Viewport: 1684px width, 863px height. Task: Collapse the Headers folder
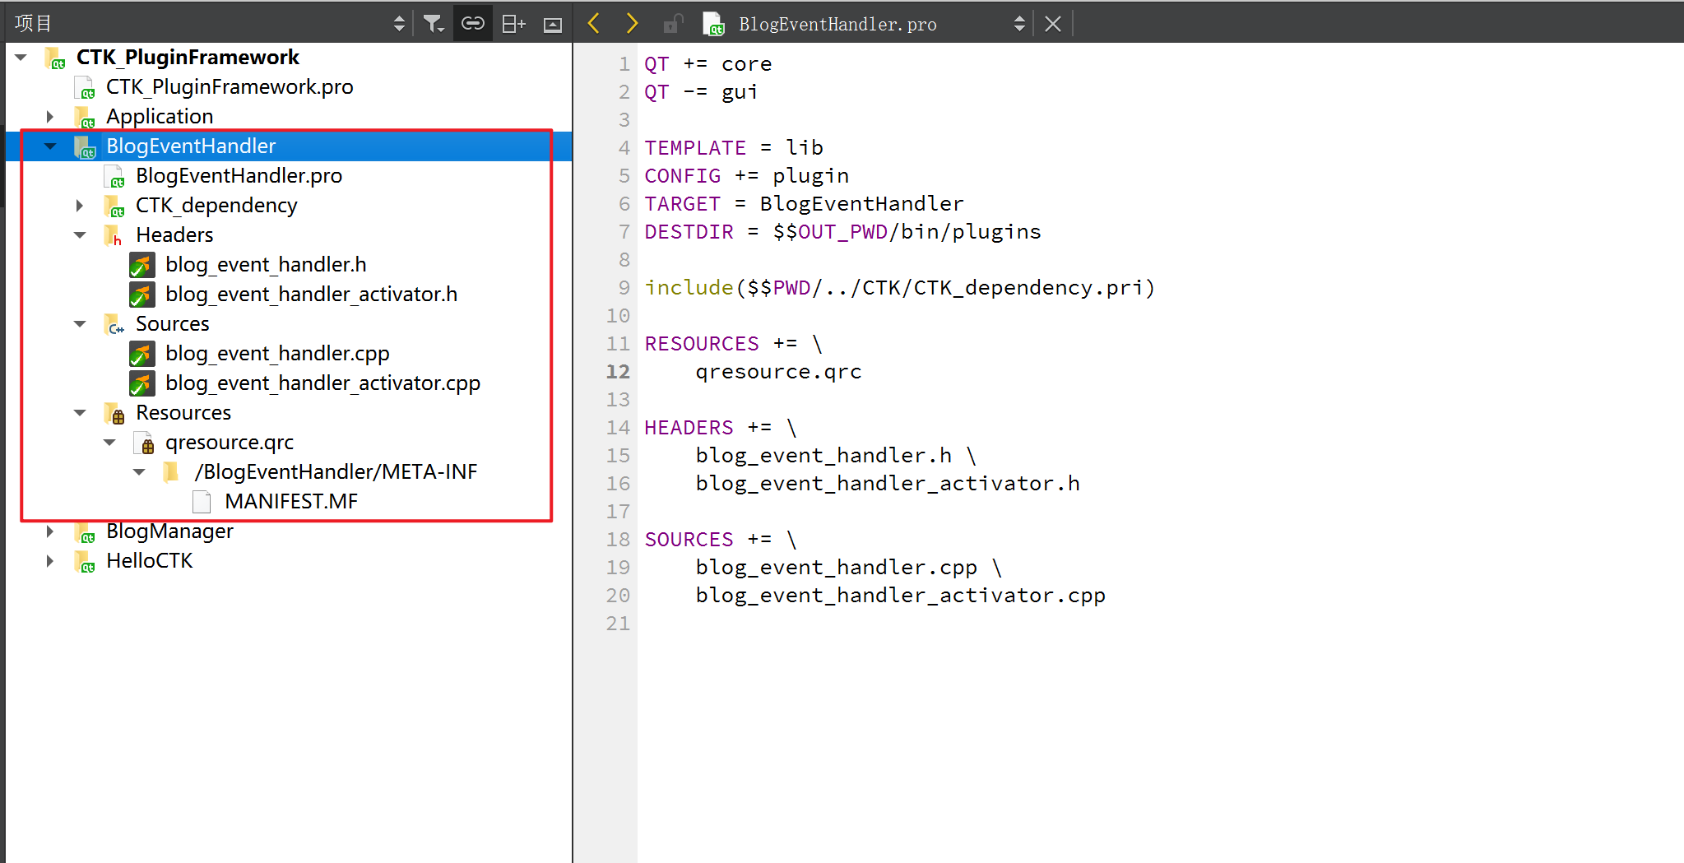(80, 235)
